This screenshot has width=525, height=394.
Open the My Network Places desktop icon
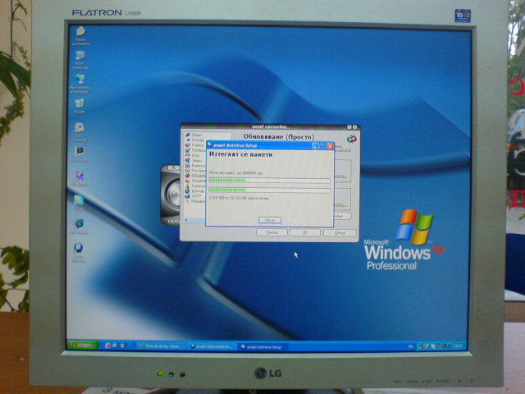tap(80, 81)
